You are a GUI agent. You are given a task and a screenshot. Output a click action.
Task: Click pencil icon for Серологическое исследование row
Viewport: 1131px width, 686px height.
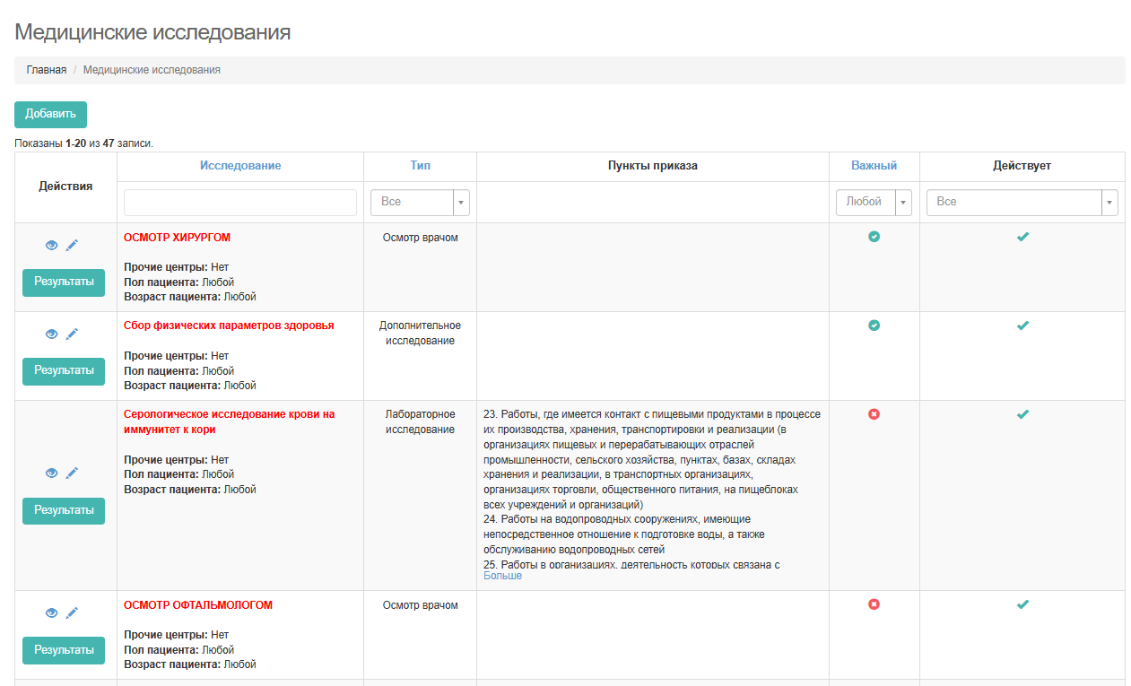(x=73, y=473)
